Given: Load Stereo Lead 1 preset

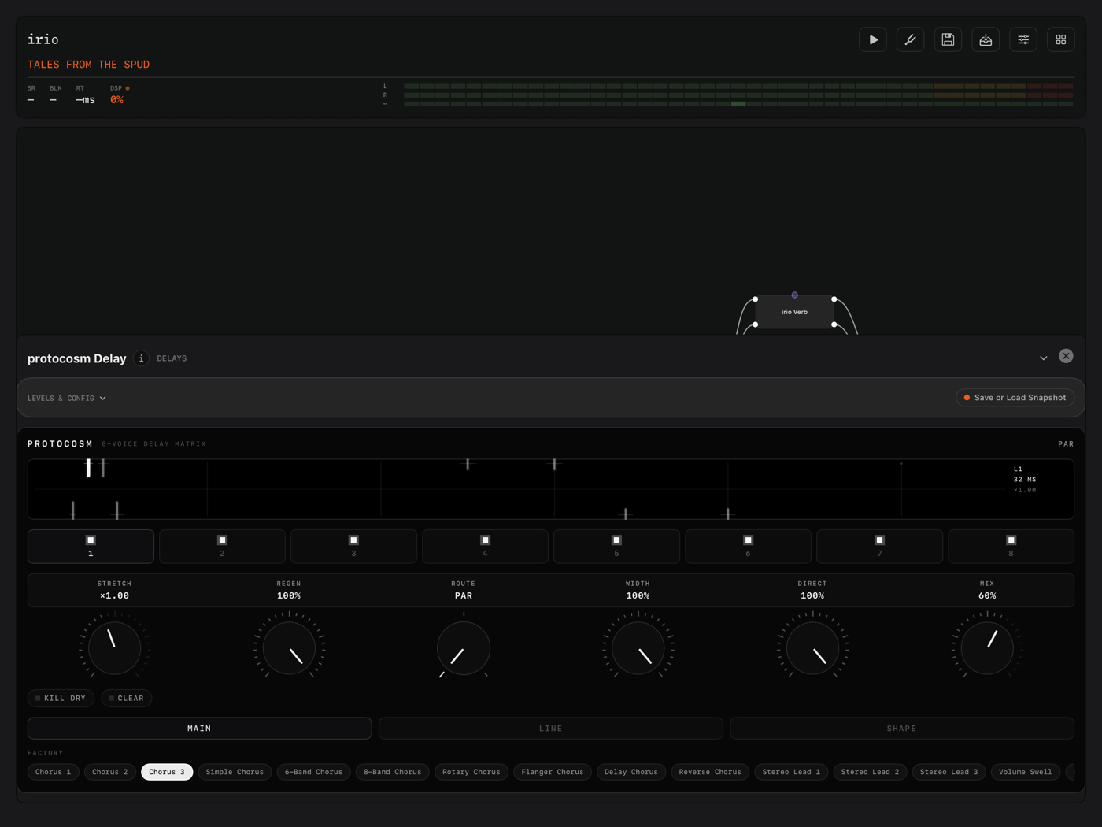Looking at the screenshot, I should tap(791, 772).
